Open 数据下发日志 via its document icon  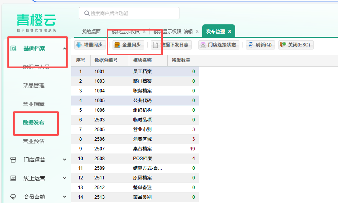pyautogui.click(x=155, y=45)
